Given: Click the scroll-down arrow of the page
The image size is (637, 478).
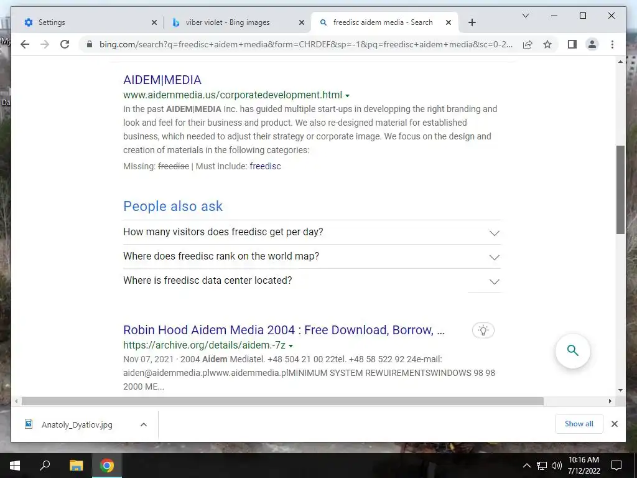Looking at the screenshot, I should pos(620,390).
